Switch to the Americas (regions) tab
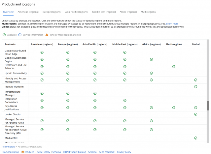This screenshot has height=154, width=211. [28, 12]
